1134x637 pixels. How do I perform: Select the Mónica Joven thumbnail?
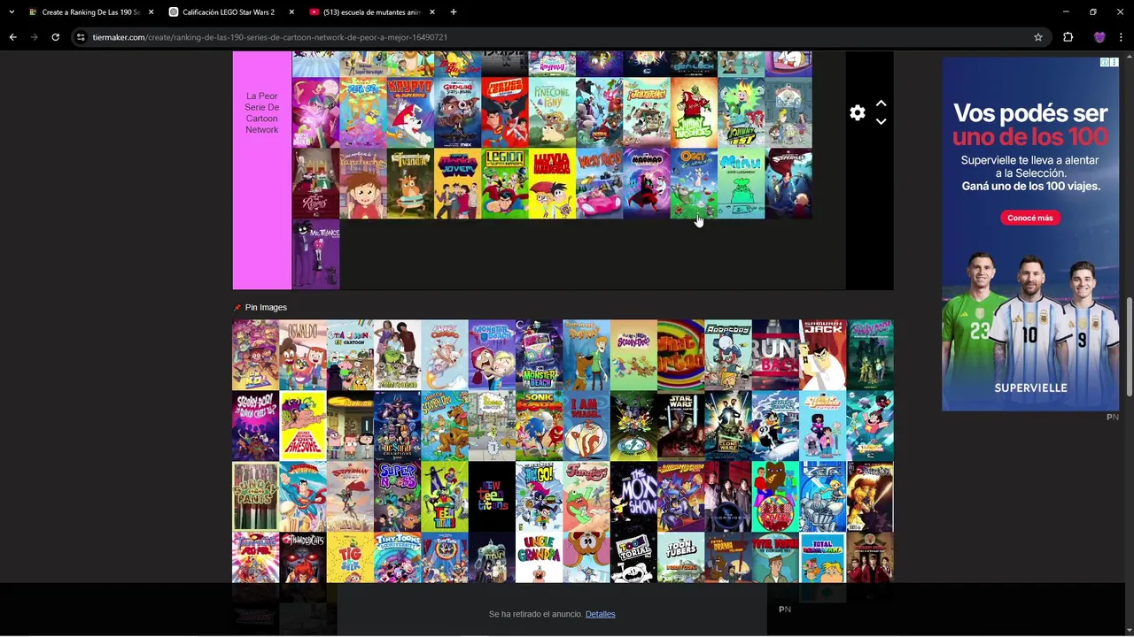pos(457,184)
